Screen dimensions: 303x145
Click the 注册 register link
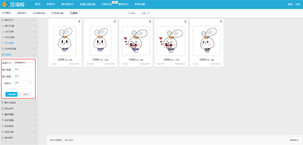[298, 4]
